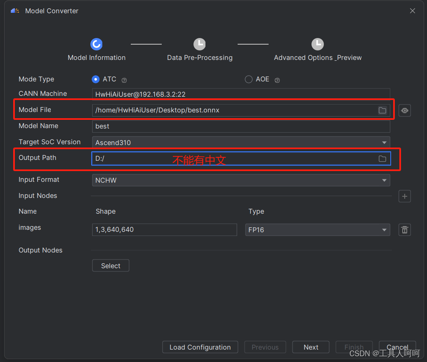427x362 pixels.
Task: Select the AOE mode radio button
Action: point(249,79)
